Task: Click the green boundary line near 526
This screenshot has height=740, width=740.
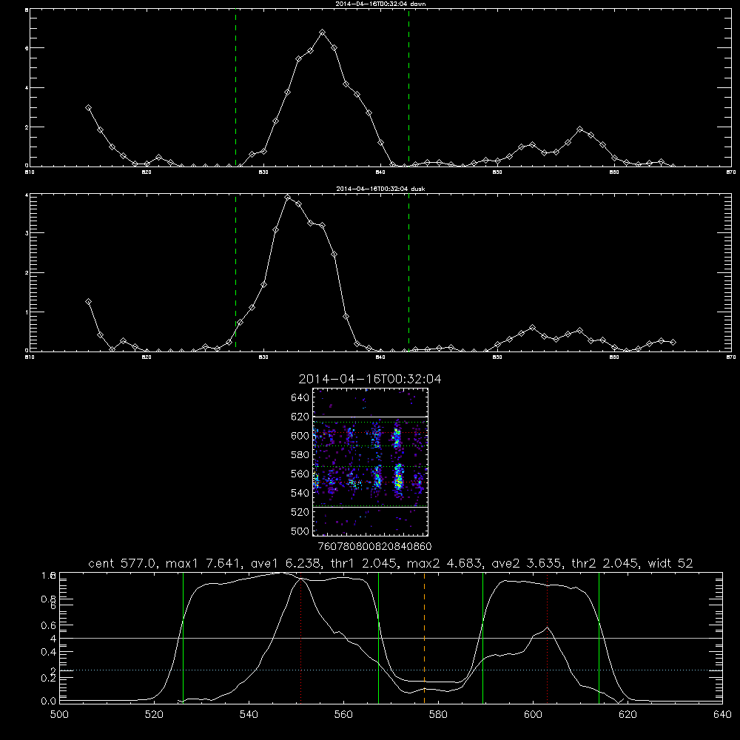Action: 183,637
